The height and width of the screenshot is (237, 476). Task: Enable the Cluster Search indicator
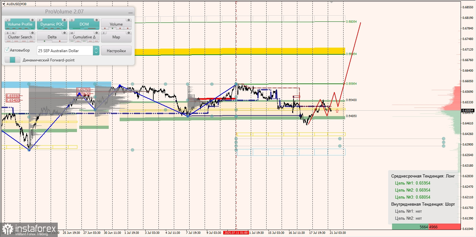(20, 37)
